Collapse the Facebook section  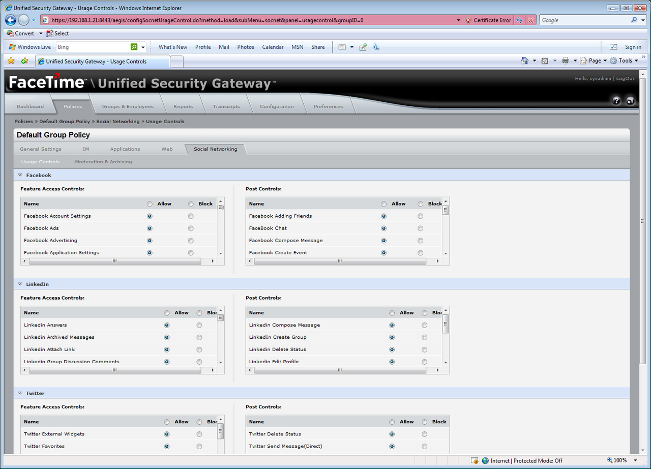[x=20, y=175]
